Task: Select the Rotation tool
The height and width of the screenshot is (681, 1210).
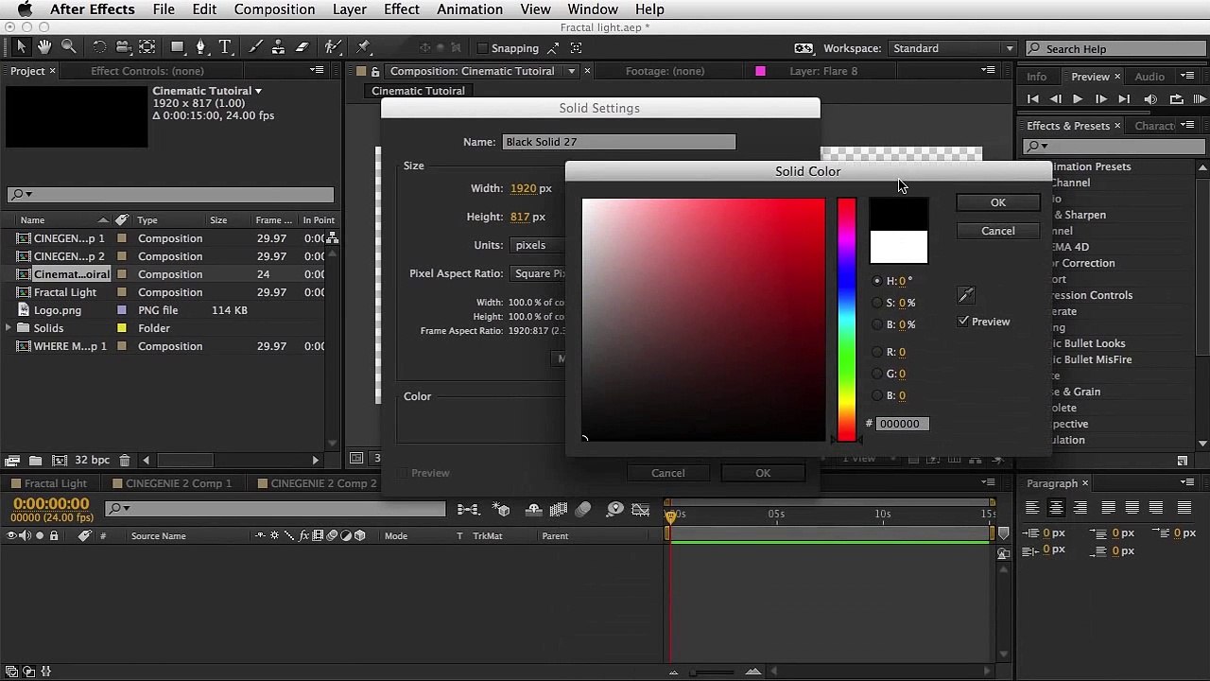Action: 99,46
